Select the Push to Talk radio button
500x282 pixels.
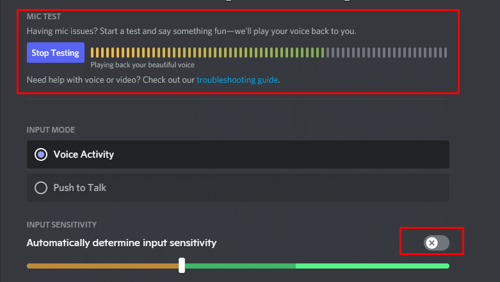41,188
